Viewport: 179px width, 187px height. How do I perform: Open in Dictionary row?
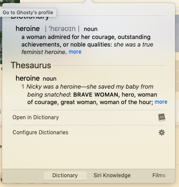(89, 117)
